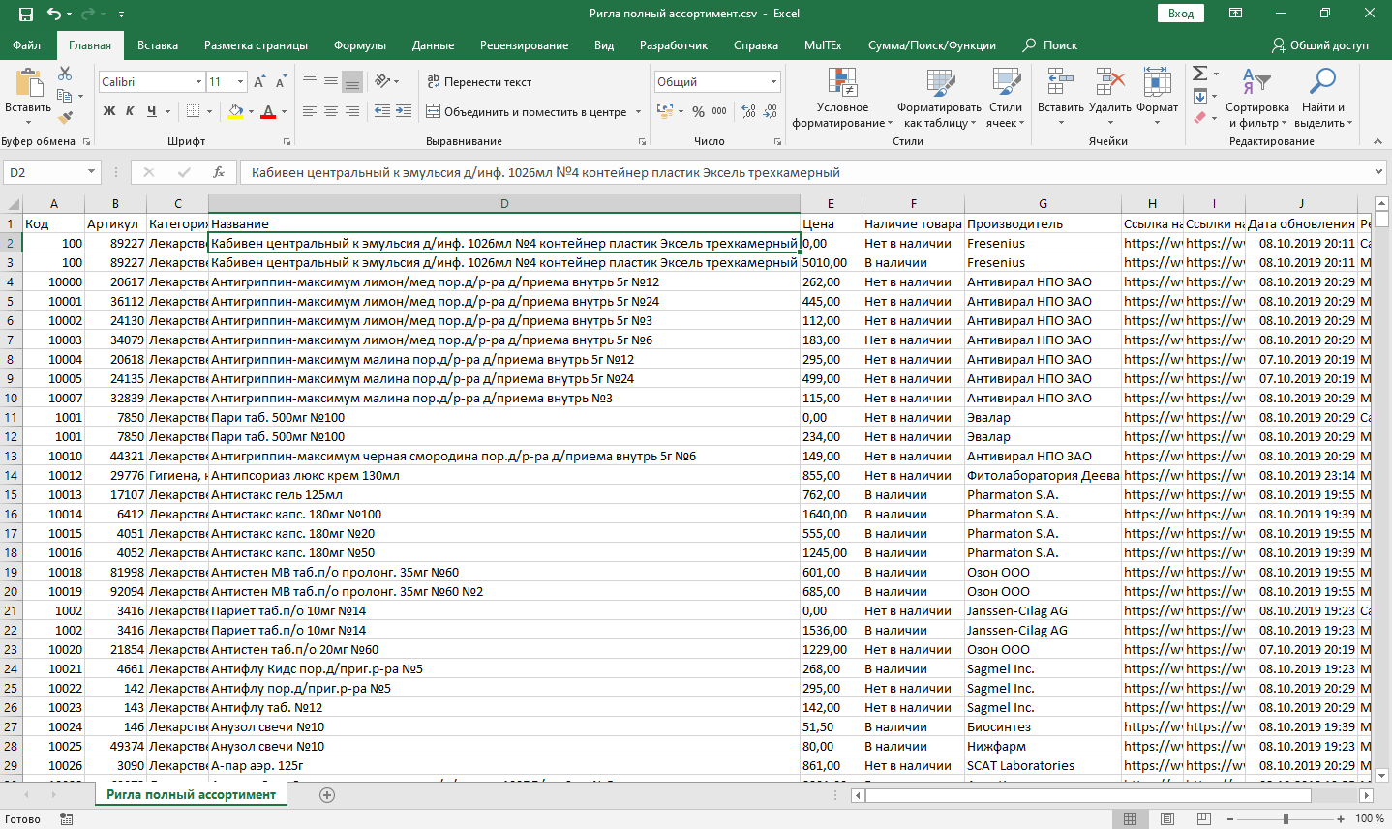This screenshot has height=829, width=1392.
Task: Increase decimal places icon
Action: click(748, 111)
